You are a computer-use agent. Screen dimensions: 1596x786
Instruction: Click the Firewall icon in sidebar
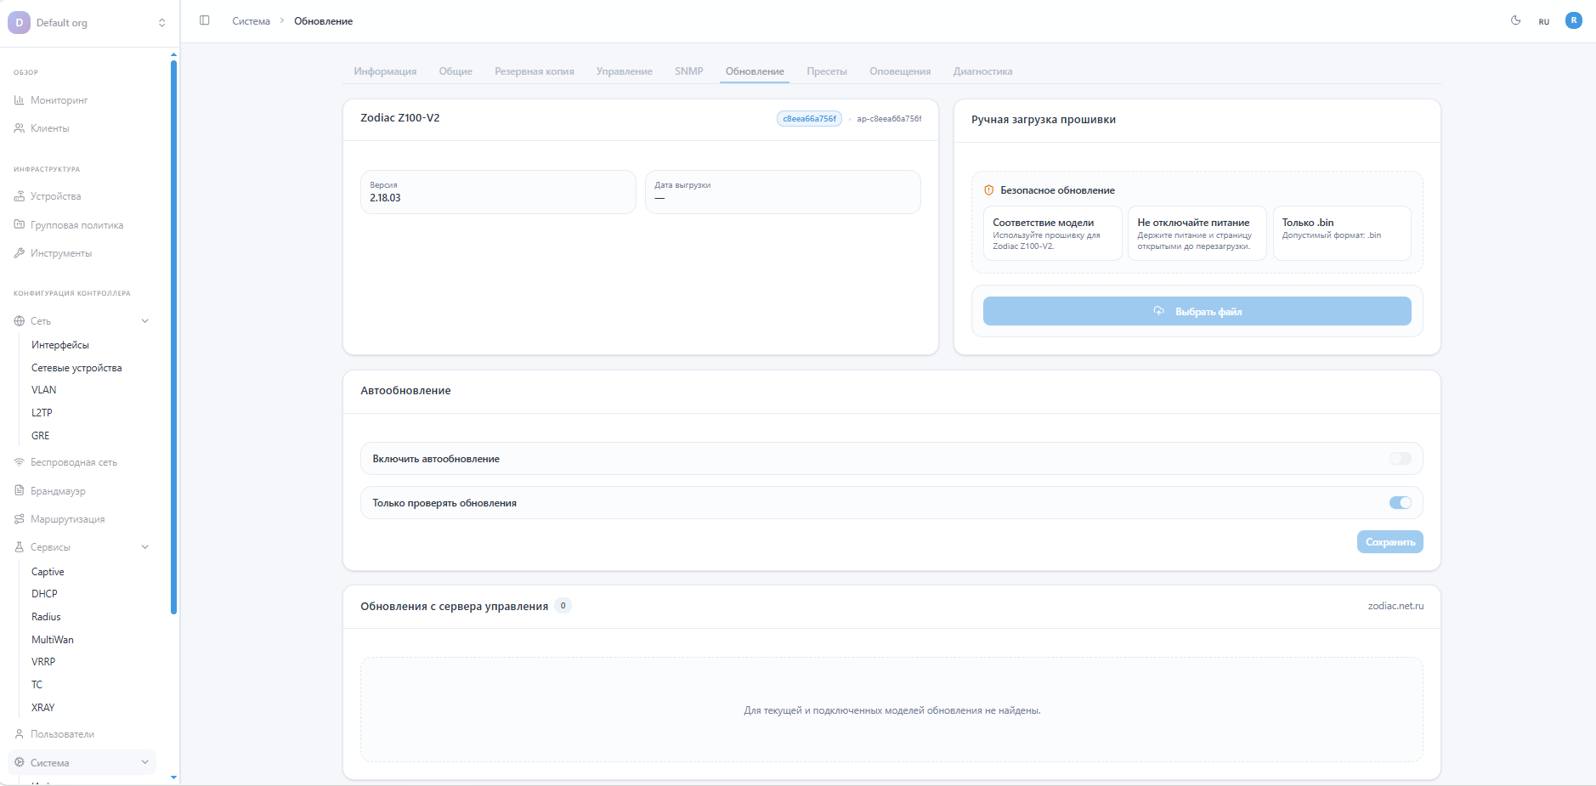19,491
